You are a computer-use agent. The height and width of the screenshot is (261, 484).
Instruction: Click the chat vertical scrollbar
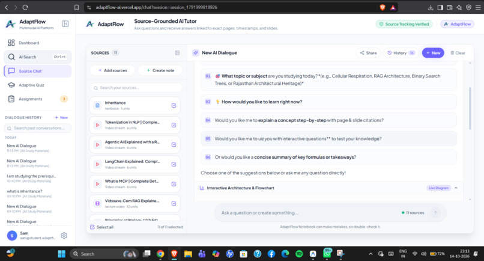click(x=470, y=108)
